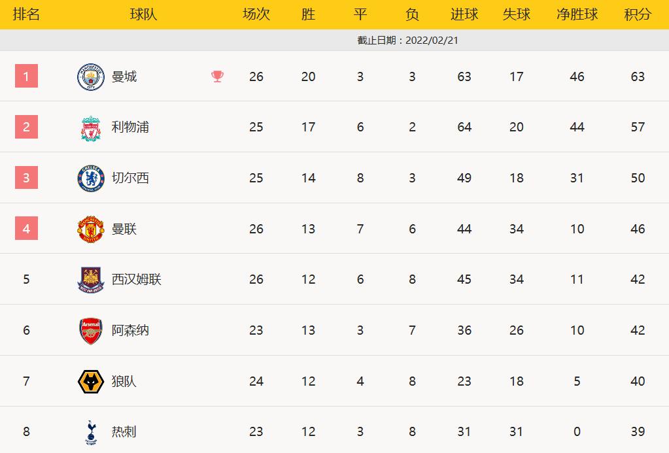
Task: Click the Chelsea club crest
Action: click(91, 178)
